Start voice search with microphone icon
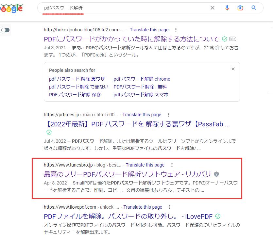Screen dimensions: 273x241 [227, 8]
